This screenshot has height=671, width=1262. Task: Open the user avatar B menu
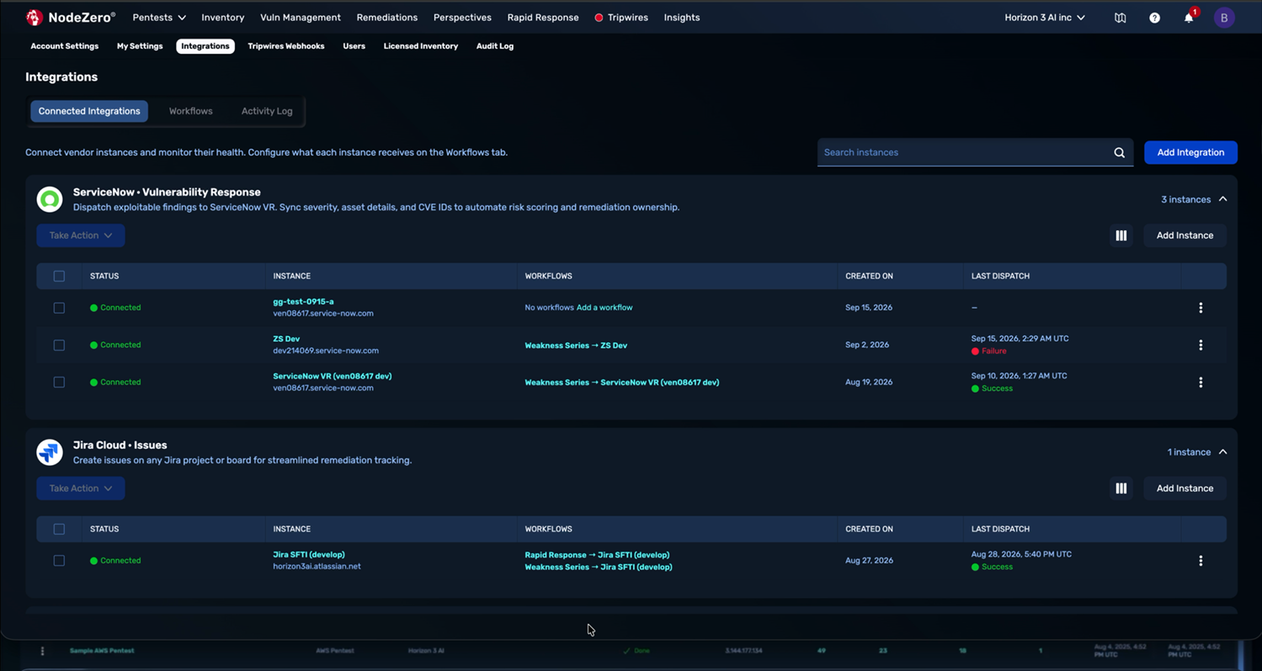pos(1224,18)
